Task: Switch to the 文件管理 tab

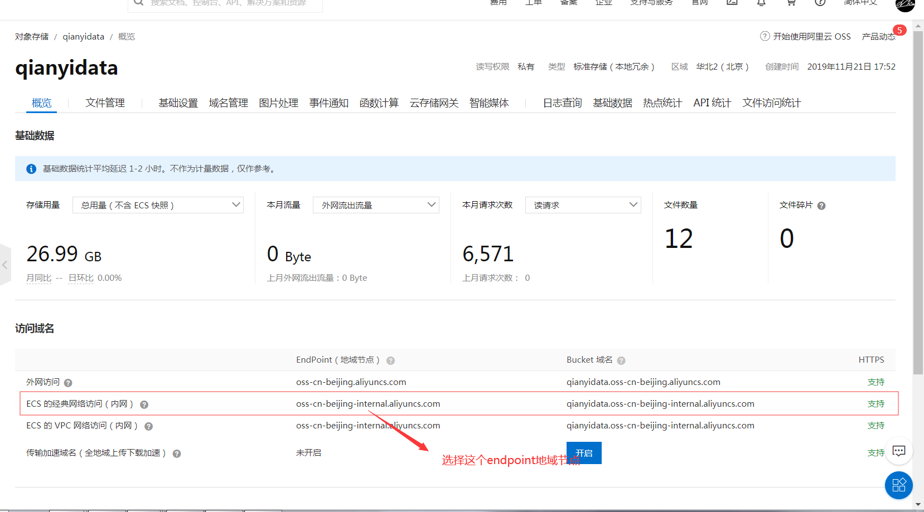Action: [x=105, y=103]
